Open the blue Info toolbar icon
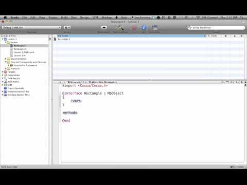This screenshot has width=247, height=185. [x=144, y=28]
